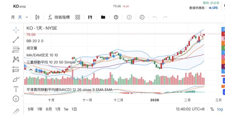Select the crosshair cursor tool
This screenshot has width=225, height=120.
coord(16,30)
